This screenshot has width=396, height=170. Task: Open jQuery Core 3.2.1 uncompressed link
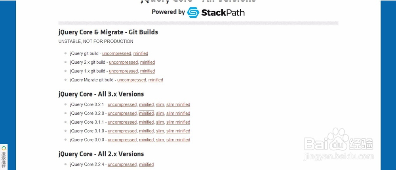122,105
